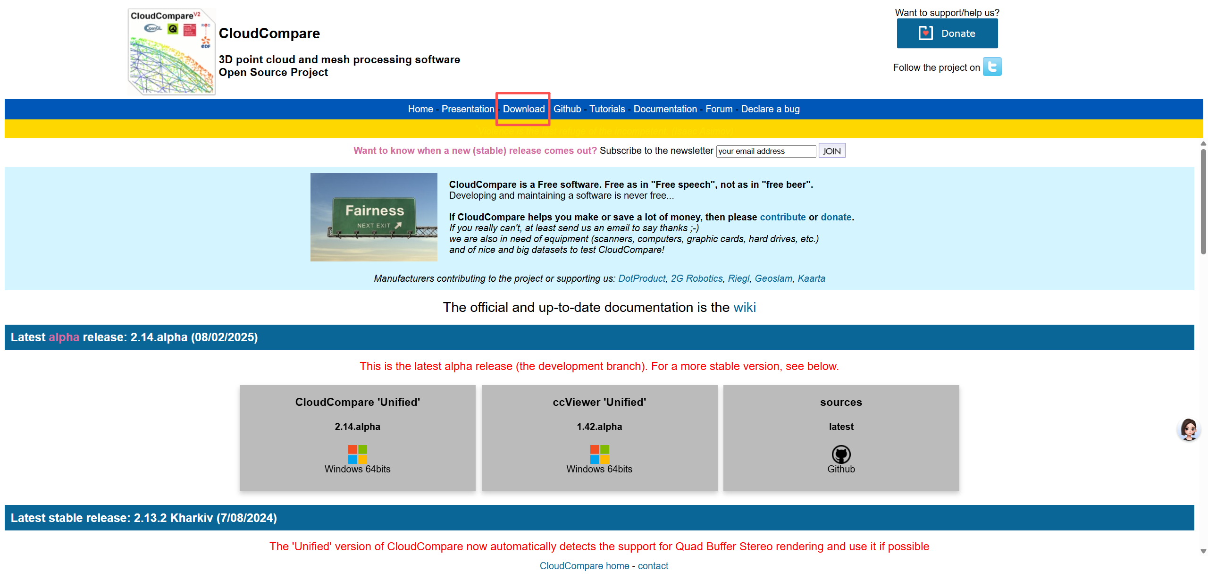Click the 'CloudCompare 'Unified'' card title

pos(357,402)
